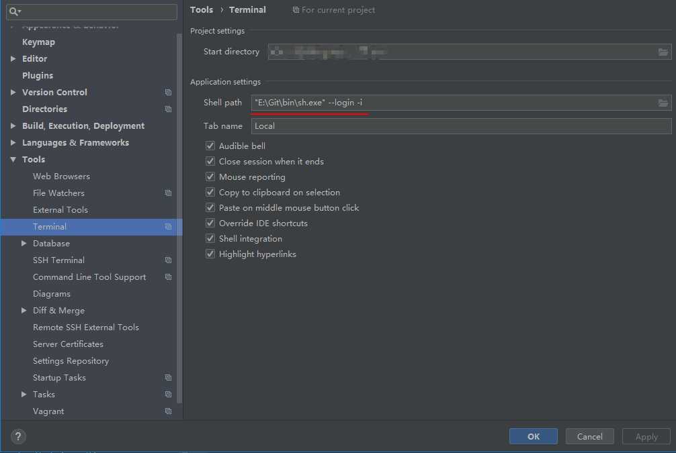Toggle Copy to clipboard on selection

tap(210, 192)
